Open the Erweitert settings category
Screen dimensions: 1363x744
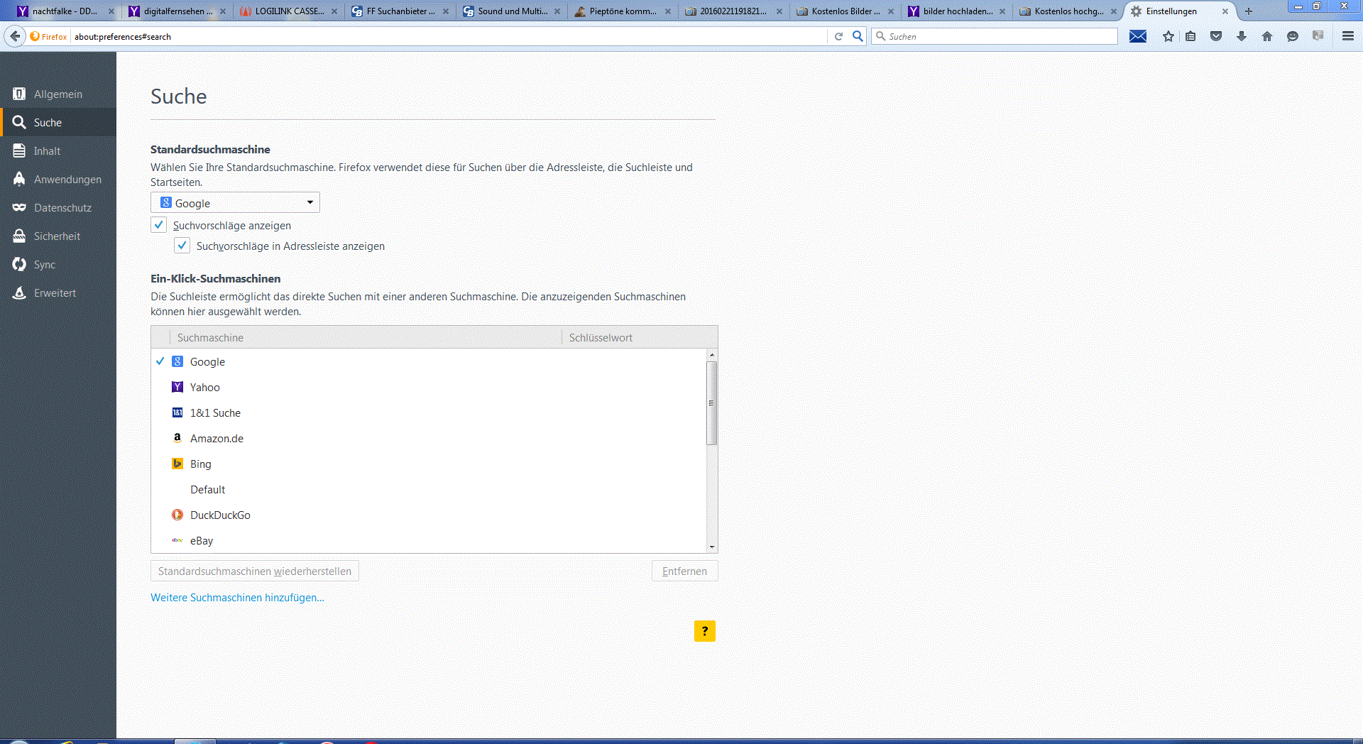(58, 292)
